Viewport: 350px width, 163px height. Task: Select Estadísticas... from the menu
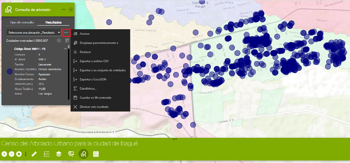(x=88, y=89)
